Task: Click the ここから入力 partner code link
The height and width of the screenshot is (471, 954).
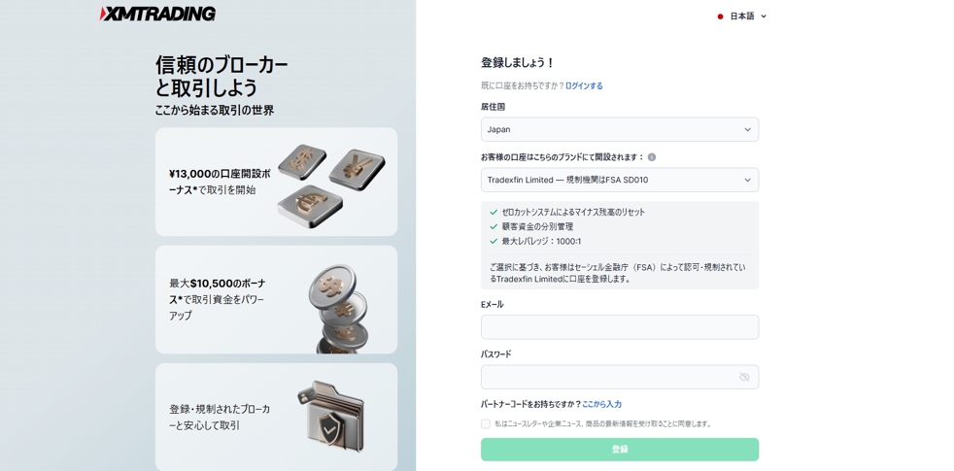Action: [601, 404]
